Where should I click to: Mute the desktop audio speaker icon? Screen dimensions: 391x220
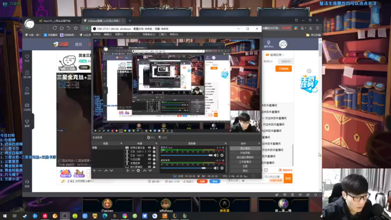click(216, 168)
